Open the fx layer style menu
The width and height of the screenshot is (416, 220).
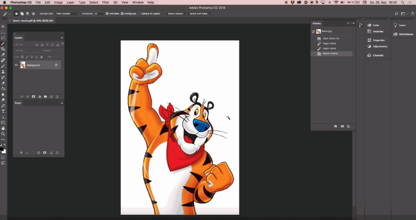tap(28, 97)
